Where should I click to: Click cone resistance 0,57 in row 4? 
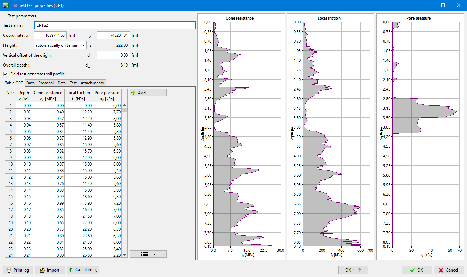point(48,125)
